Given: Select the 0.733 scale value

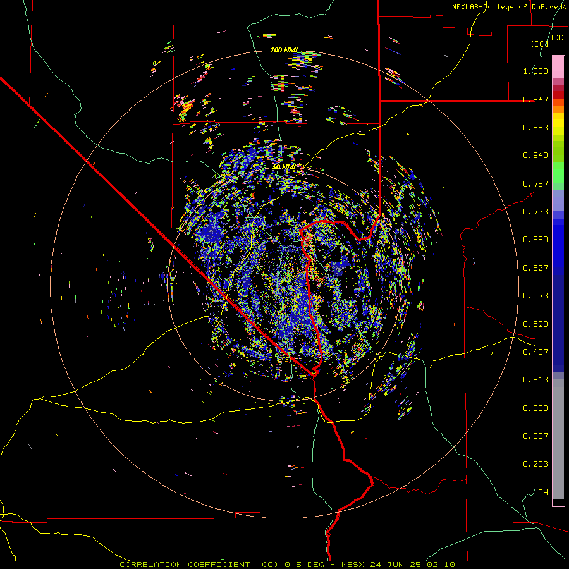Looking at the screenshot, I should pyautogui.click(x=535, y=212).
